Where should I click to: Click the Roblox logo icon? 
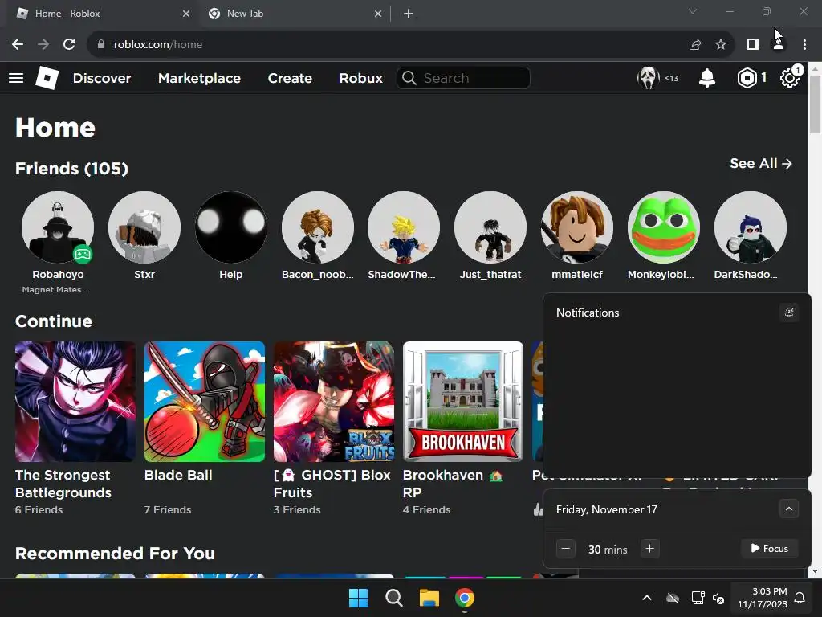coord(47,78)
